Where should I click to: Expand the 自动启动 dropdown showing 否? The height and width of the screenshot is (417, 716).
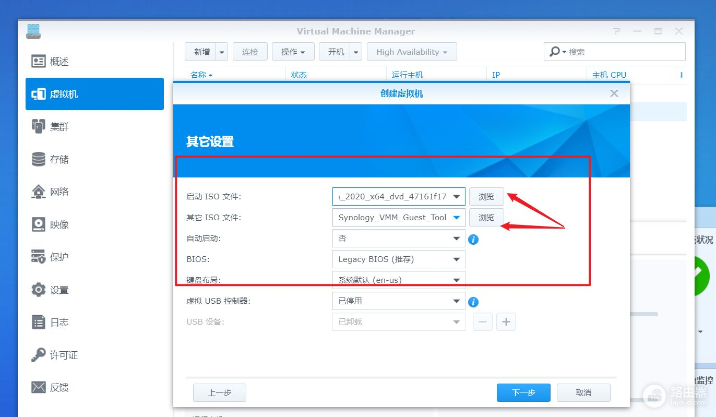pyautogui.click(x=456, y=239)
